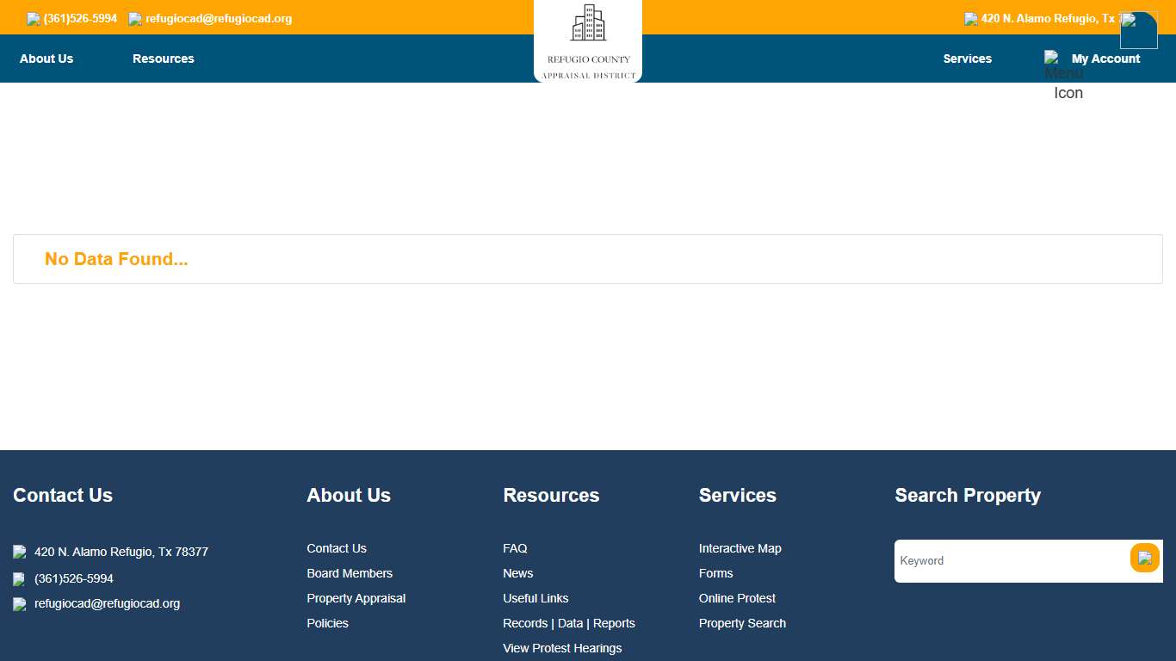The height and width of the screenshot is (661, 1176).
Task: Click the refugiocad@refugiocad.org email in the header
Action: pyautogui.click(x=219, y=19)
